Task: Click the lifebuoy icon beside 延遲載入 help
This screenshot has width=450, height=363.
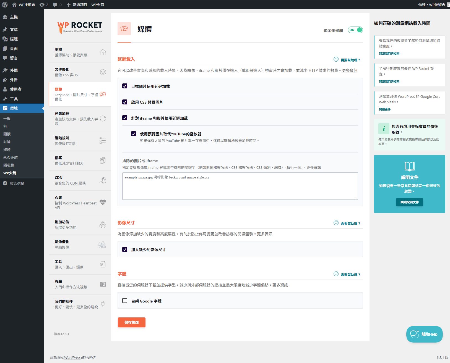Action: [x=336, y=59]
